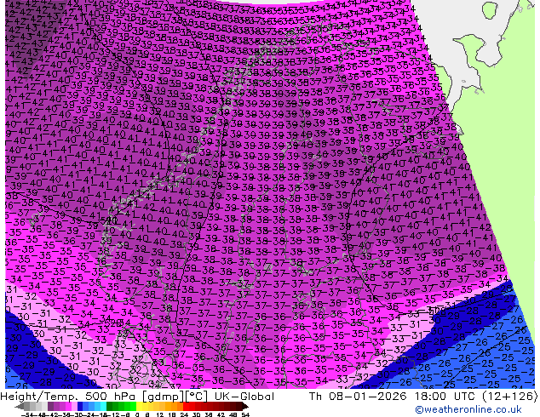Pick the darkest purple legend swatch
The image size is (540, 417).
coord(50,406)
